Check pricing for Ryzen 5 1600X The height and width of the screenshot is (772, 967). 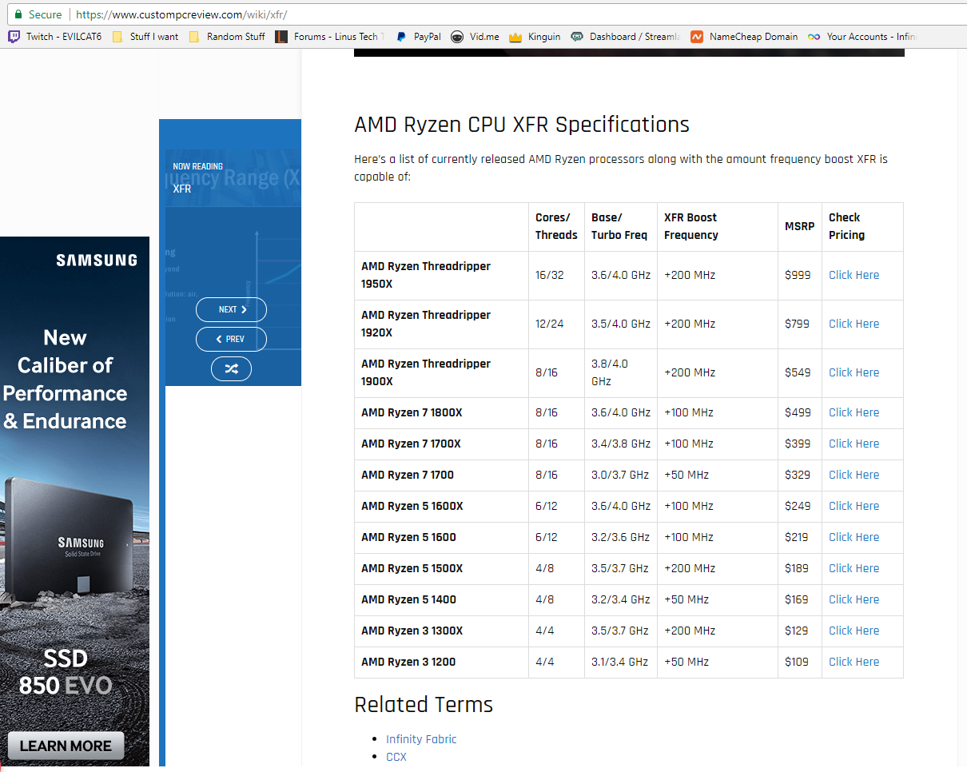[854, 506]
